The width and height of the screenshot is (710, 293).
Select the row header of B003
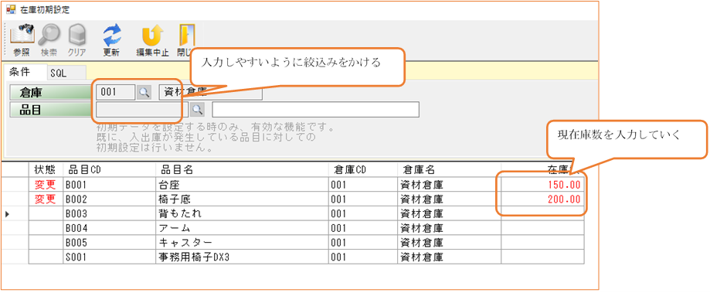click(15, 213)
